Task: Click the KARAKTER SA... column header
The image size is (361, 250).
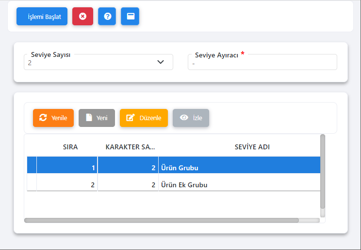Action: [x=130, y=147]
